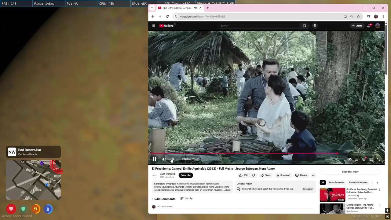
Task: Click the #PinoyMovie hashtag
Action: 183,184
